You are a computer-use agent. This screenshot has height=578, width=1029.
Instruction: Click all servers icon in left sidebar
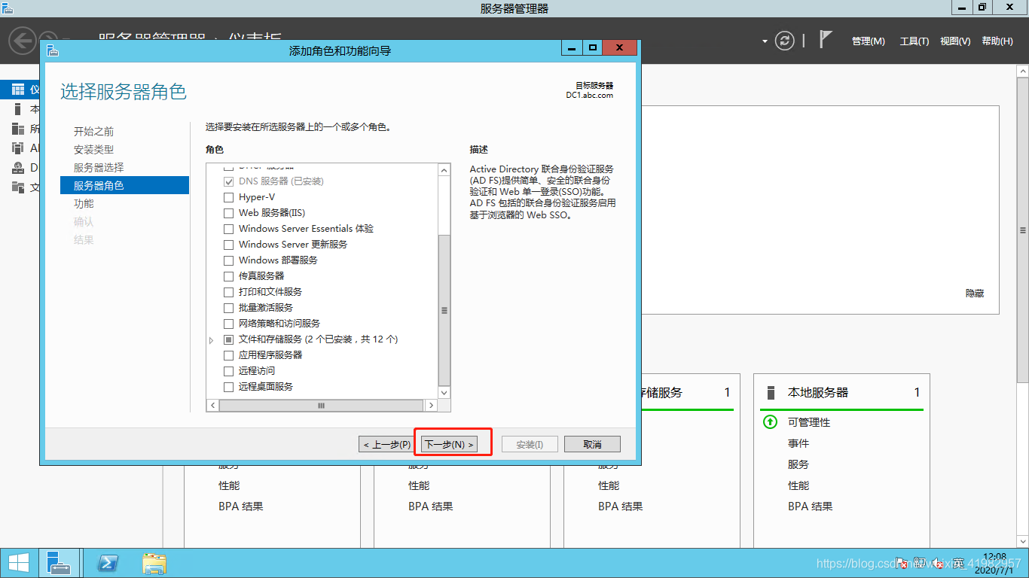18,129
